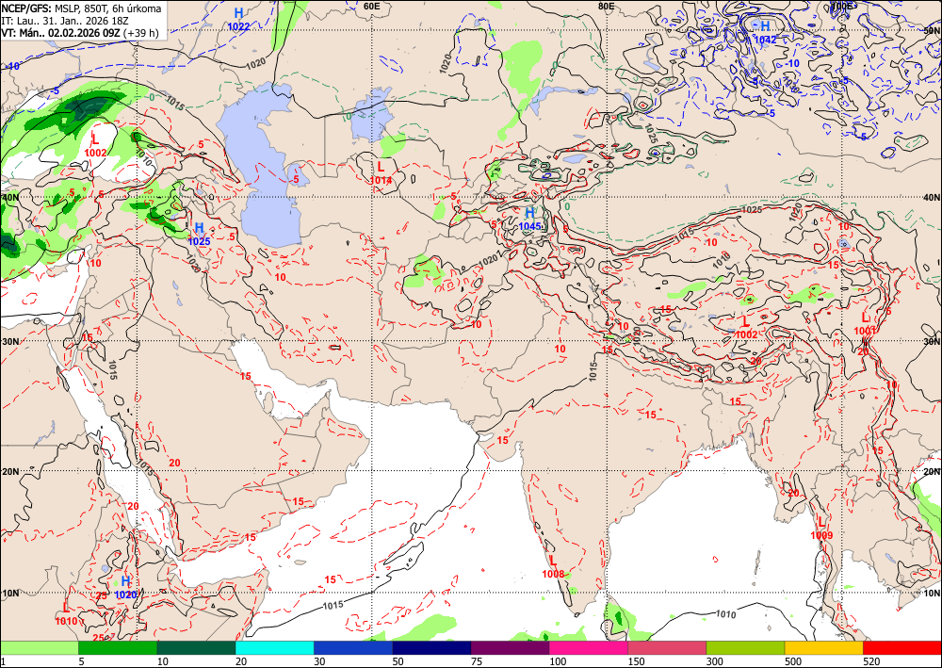Click the L 1010 low pressure marker

[66, 614]
